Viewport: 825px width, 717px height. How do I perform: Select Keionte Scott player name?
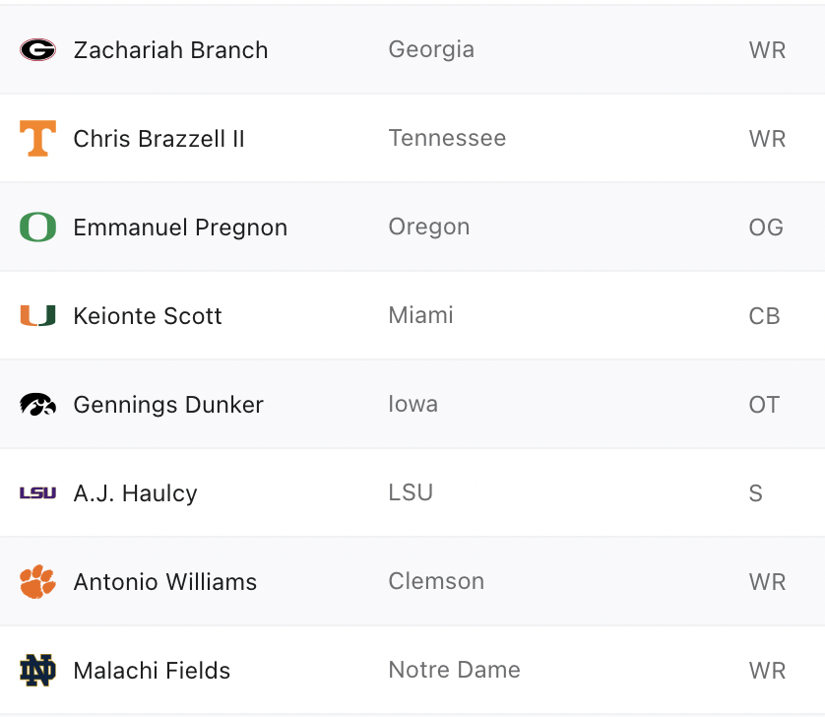[x=148, y=316]
